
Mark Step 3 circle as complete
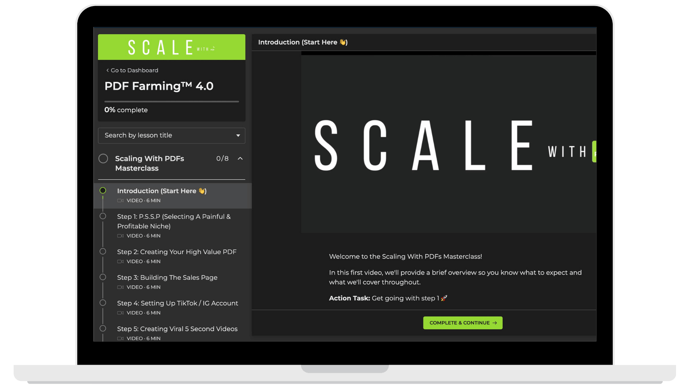click(x=103, y=277)
